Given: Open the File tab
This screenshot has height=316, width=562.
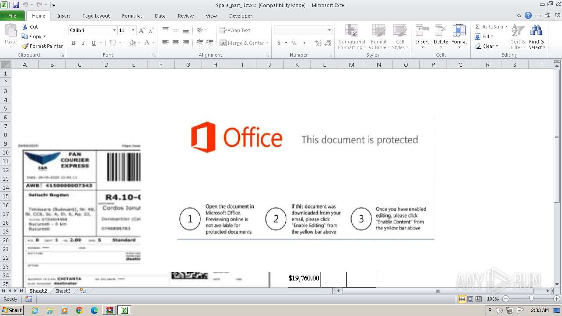Looking at the screenshot, I should tap(12, 16).
